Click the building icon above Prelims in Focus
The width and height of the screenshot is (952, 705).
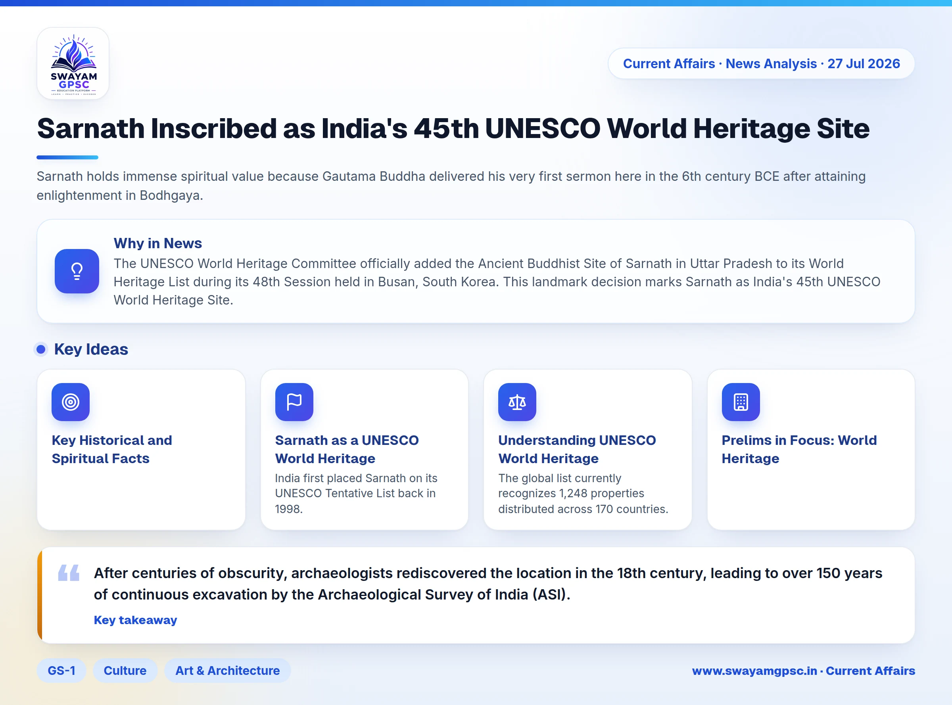pyautogui.click(x=741, y=402)
